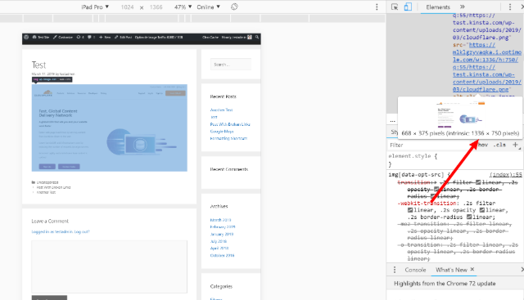
Task: Toggle the .cls class editor button
Action: [500, 145]
